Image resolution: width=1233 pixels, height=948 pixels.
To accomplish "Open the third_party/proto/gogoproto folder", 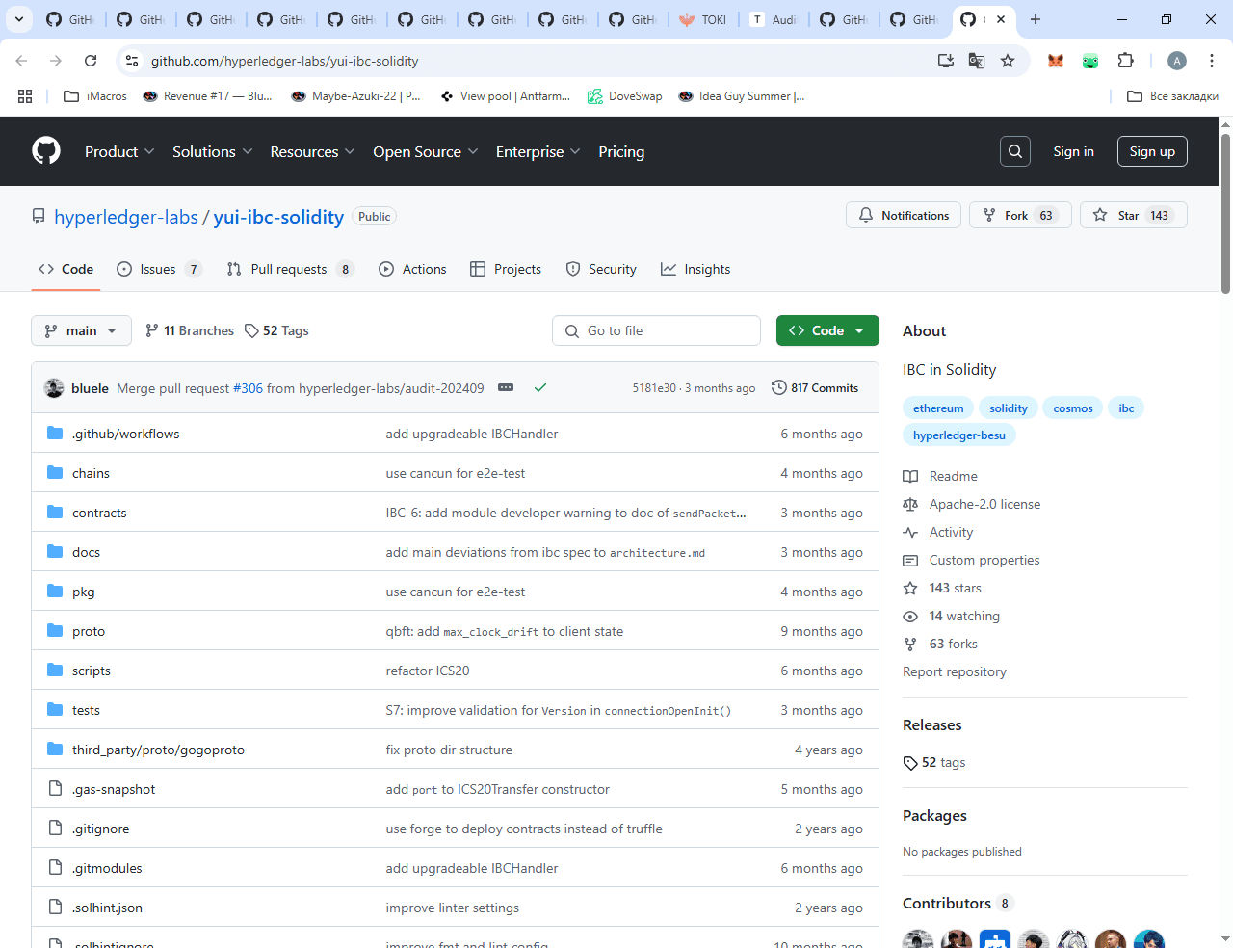I will [158, 750].
